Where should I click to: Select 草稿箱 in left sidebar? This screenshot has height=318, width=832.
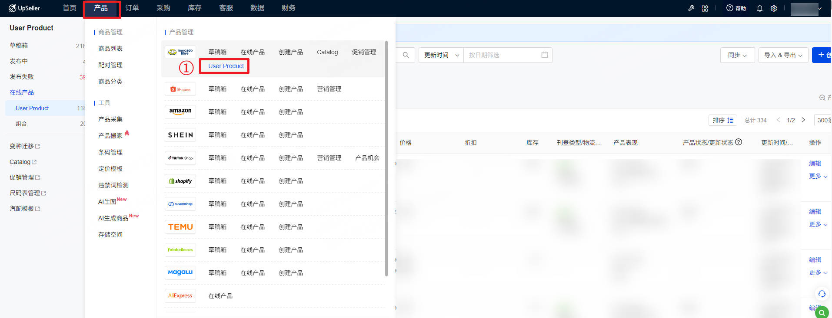[x=19, y=46]
